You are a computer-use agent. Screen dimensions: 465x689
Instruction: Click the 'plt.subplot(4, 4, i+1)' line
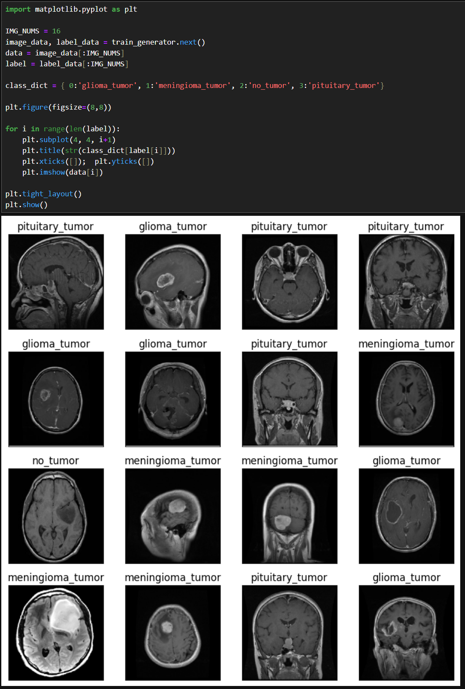point(69,140)
